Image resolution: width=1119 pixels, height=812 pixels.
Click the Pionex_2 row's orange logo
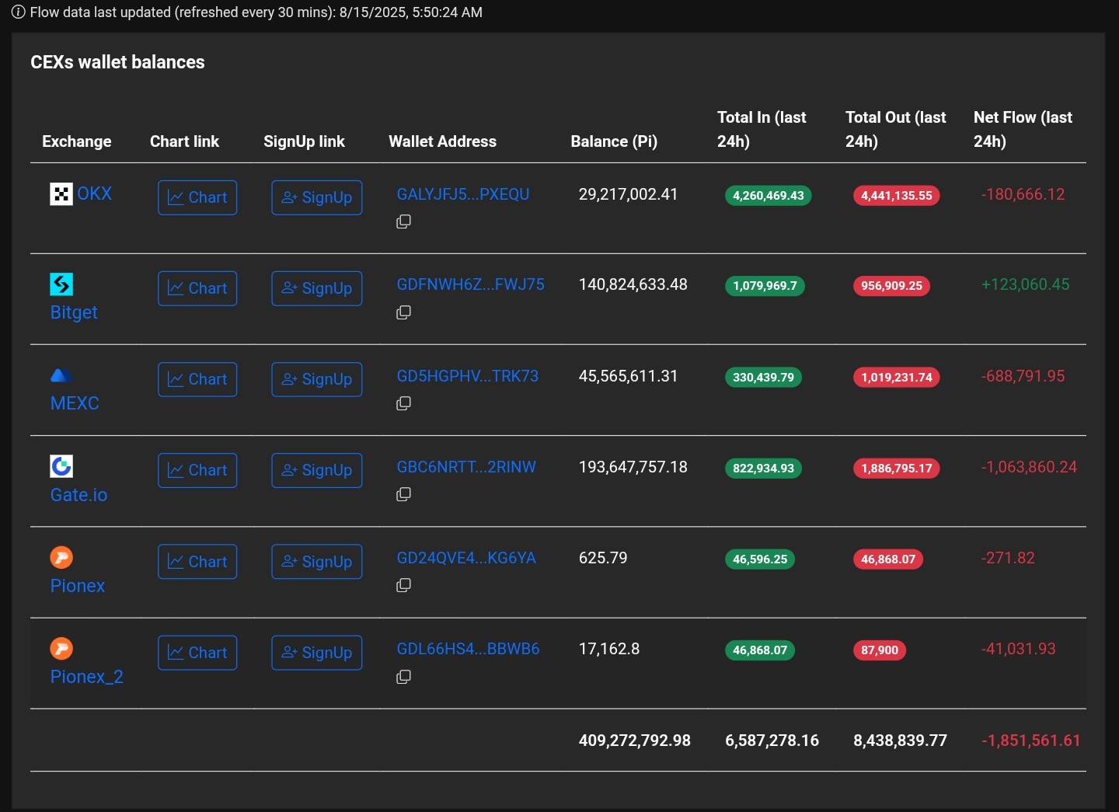pos(61,648)
